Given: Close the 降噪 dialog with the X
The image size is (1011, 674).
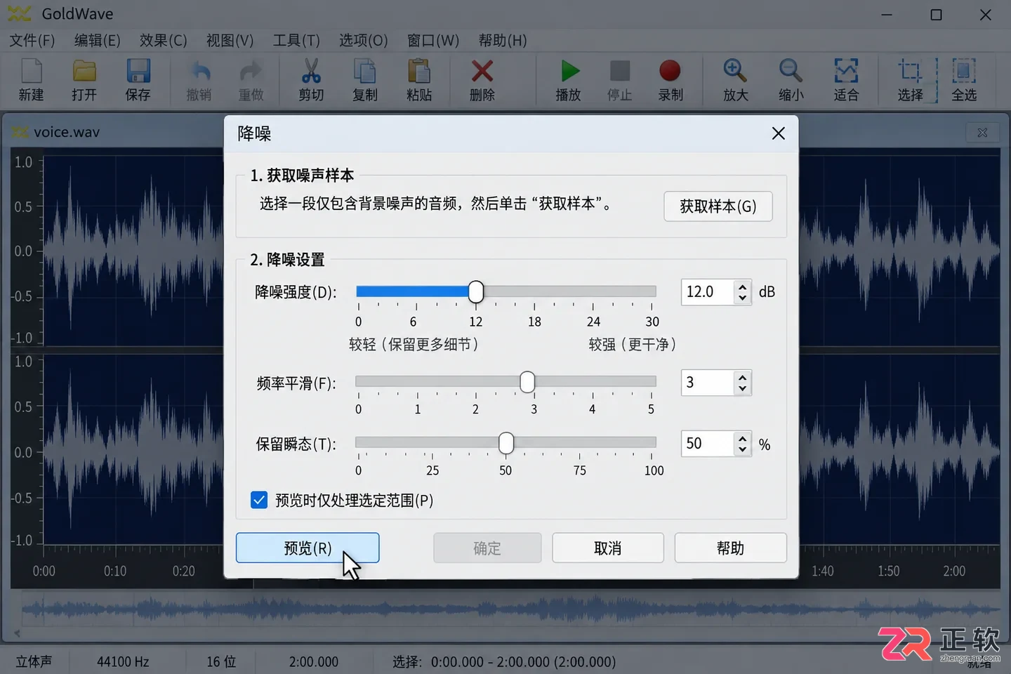Looking at the screenshot, I should (x=779, y=133).
